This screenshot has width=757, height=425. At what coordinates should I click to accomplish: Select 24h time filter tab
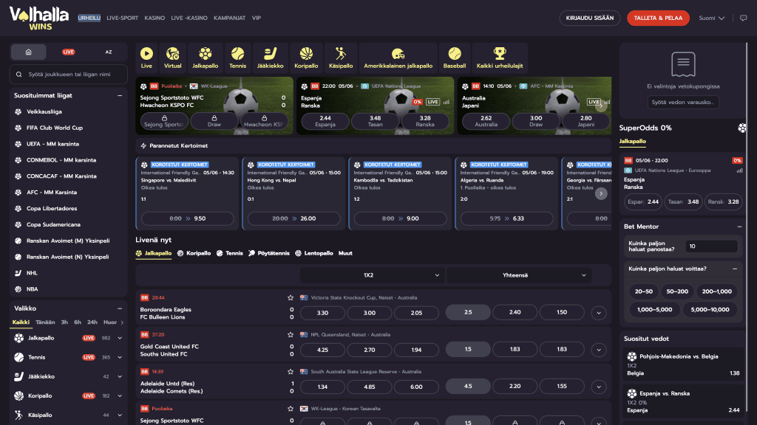[x=92, y=322]
